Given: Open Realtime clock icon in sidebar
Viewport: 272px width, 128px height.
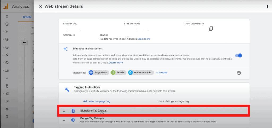Looking at the screenshot, I should coord(7,24).
